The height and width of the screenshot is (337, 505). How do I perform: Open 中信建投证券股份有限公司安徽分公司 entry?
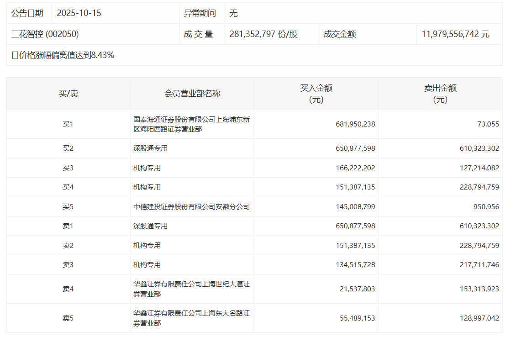coord(191,207)
